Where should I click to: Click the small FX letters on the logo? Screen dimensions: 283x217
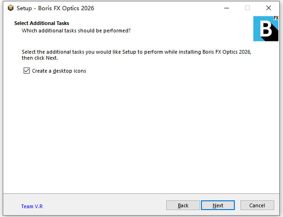(275, 19)
